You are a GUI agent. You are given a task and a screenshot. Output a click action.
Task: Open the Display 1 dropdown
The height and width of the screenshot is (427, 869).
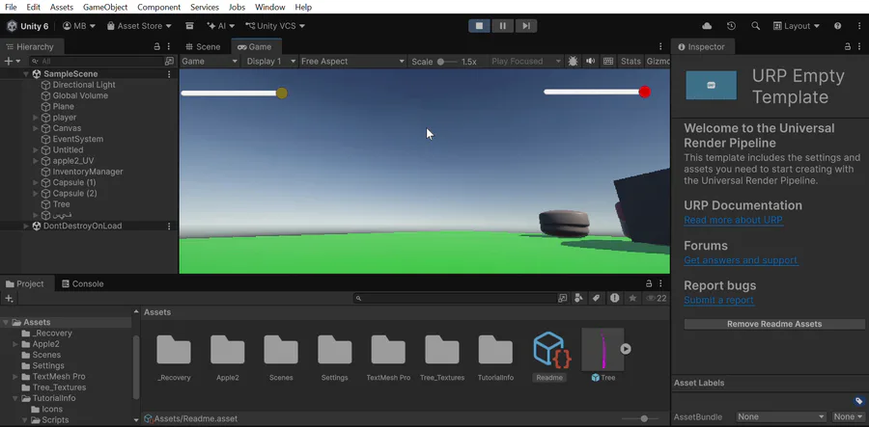coord(269,62)
